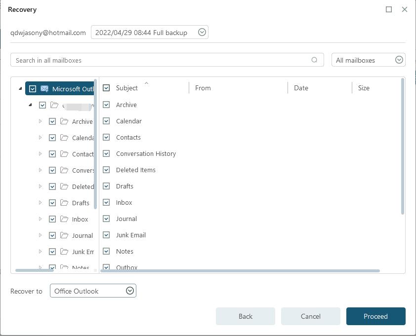
Task: Open the backup version dropdown
Action: pyautogui.click(x=202, y=33)
